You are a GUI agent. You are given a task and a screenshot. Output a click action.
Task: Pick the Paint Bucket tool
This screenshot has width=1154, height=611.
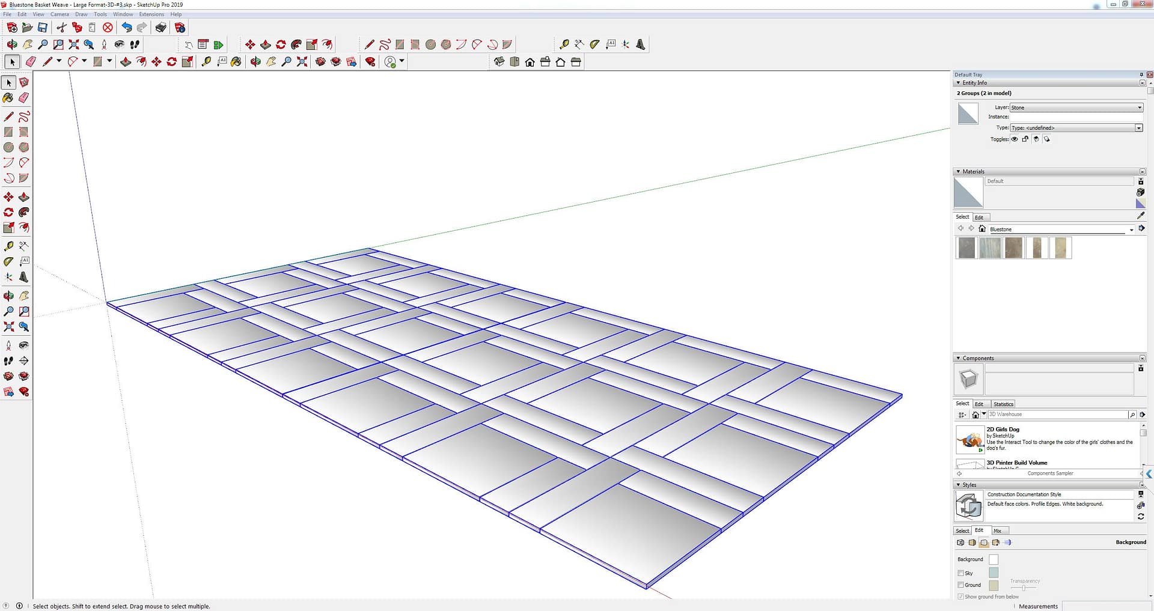tap(8, 97)
